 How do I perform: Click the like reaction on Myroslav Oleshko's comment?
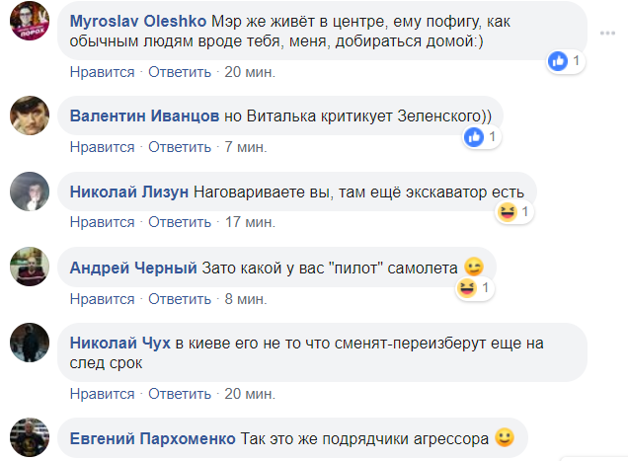tap(559, 61)
